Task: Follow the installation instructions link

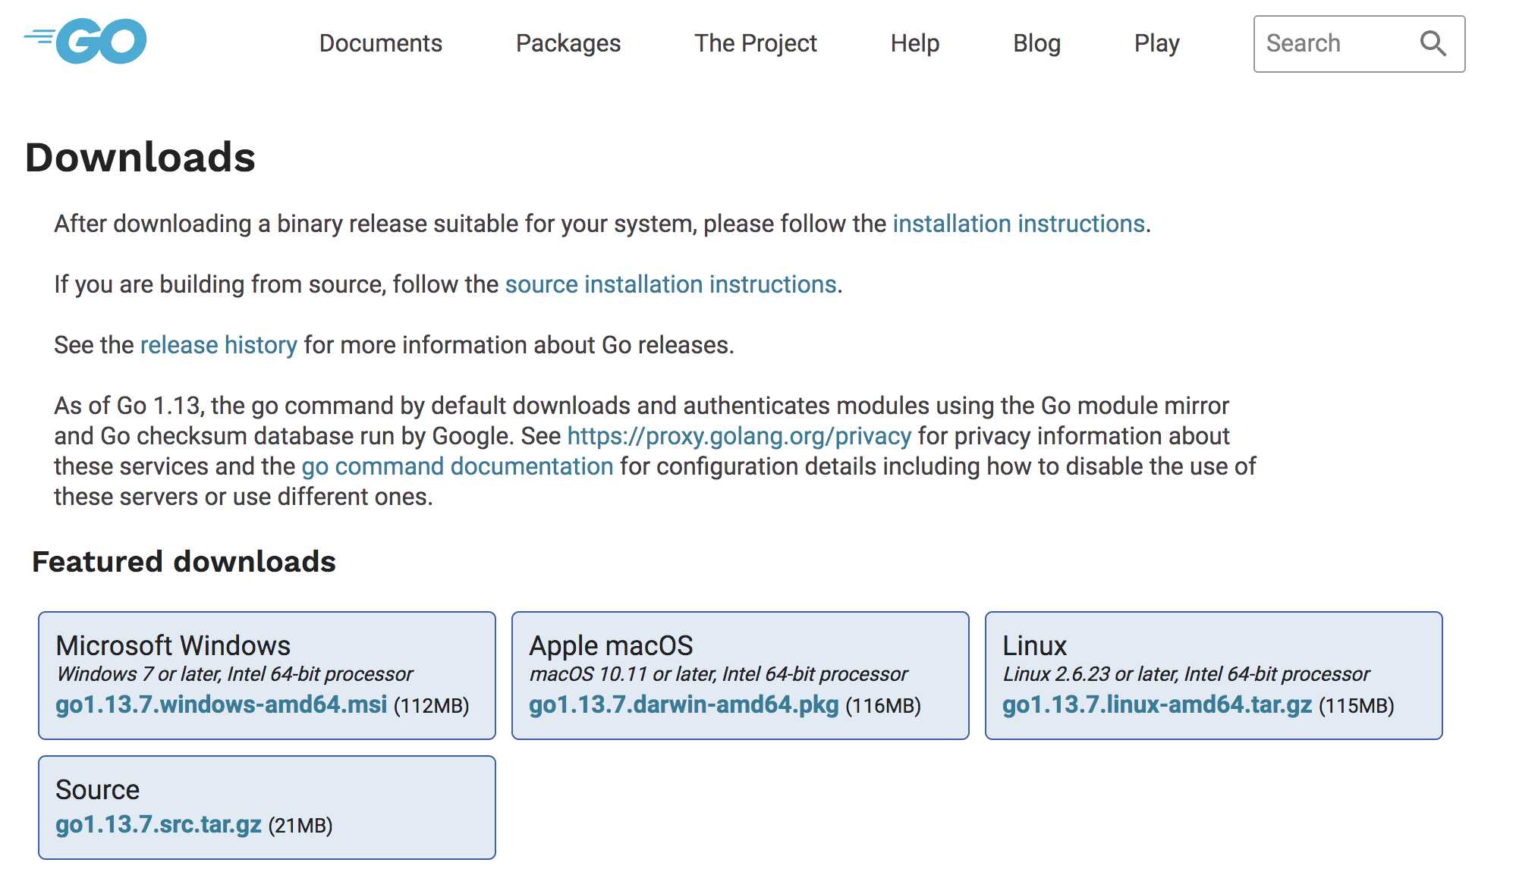Action: coord(1019,224)
